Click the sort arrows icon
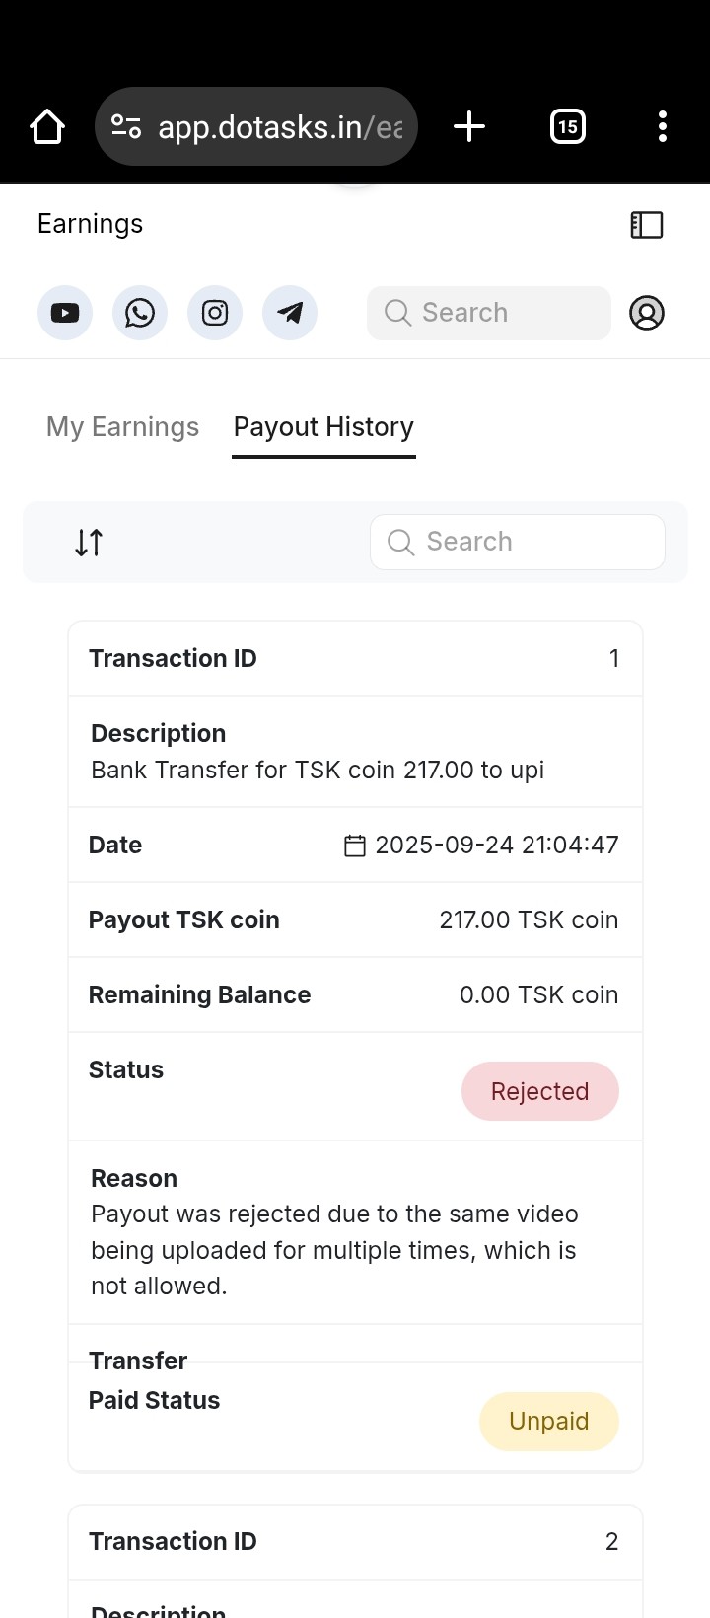This screenshot has height=1618, width=710. point(89,542)
